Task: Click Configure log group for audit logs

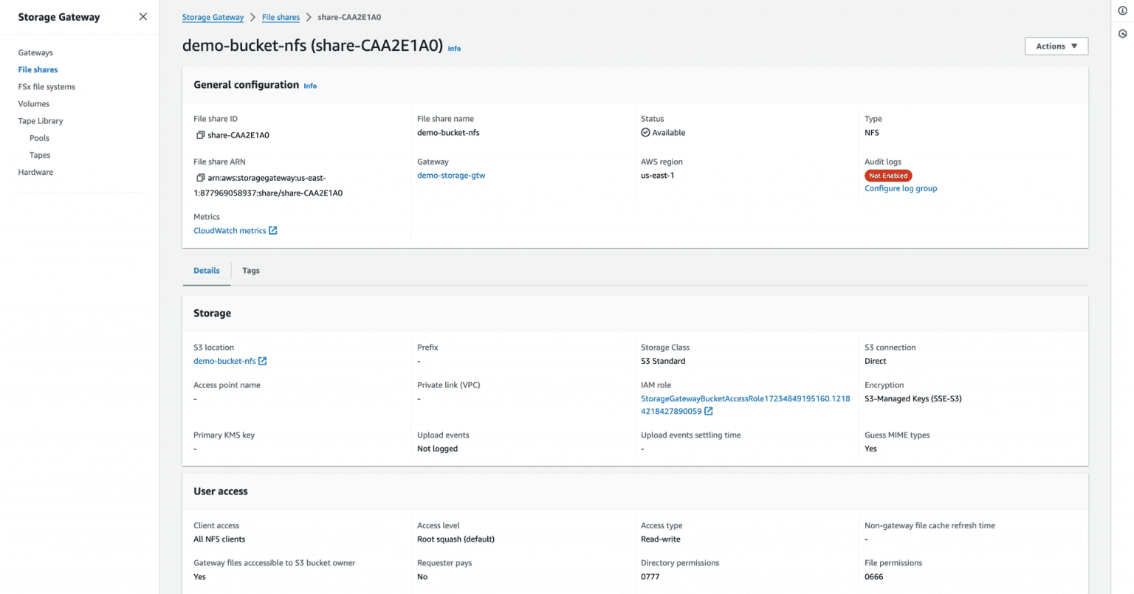Action: 900,188
